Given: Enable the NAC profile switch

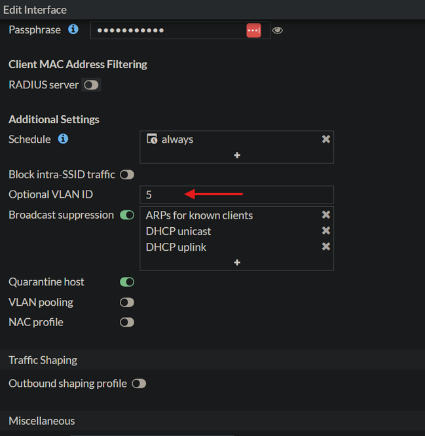Looking at the screenshot, I should tap(127, 322).
